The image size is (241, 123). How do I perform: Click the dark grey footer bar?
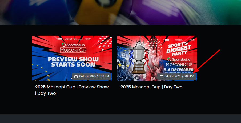coord(120,118)
